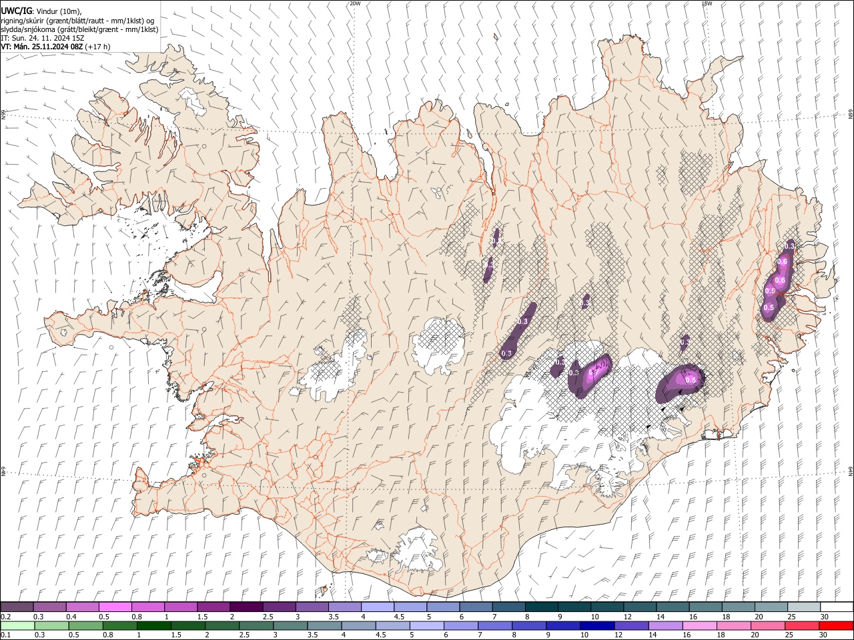The height and width of the screenshot is (640, 854).
Task: Click the bright pink 0.5 swatch in the upper legend row
Action: click(x=115, y=607)
